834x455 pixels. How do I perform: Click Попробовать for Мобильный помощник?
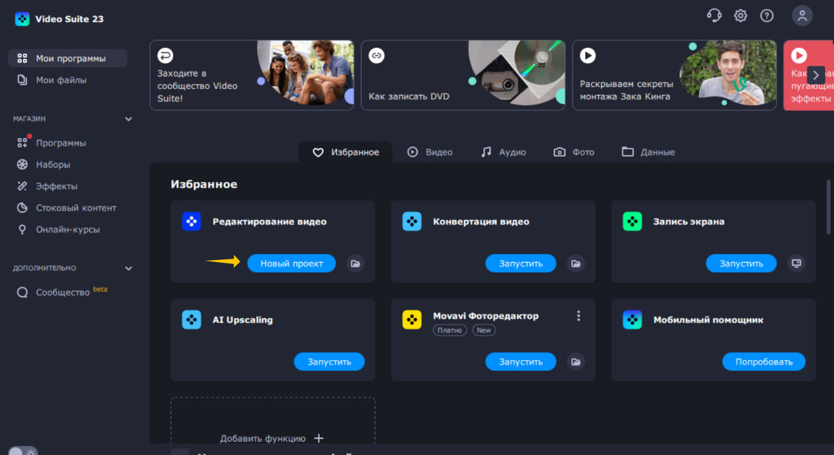point(764,361)
